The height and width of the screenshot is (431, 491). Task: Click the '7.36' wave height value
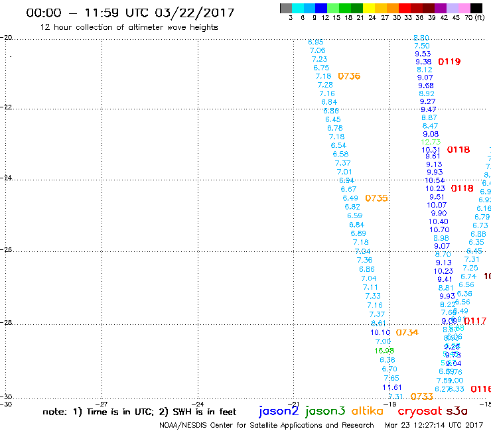(x=364, y=260)
